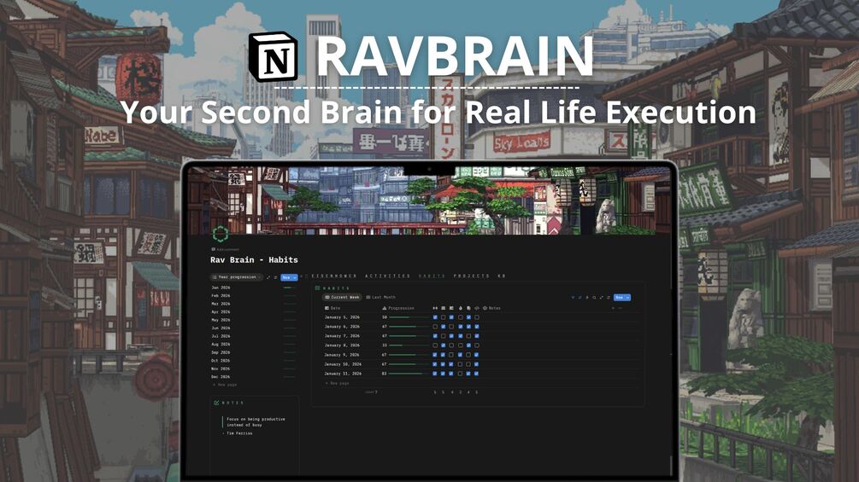
Task: Open the KB tab
Action: [502, 276]
